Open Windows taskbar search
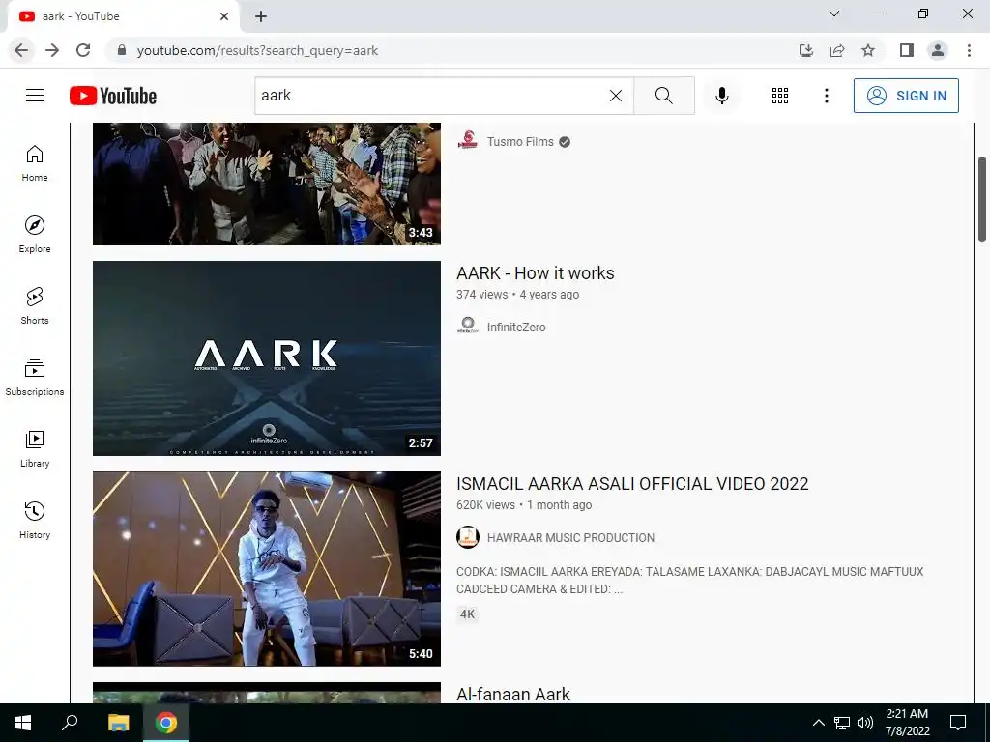990x742 pixels. click(70, 723)
